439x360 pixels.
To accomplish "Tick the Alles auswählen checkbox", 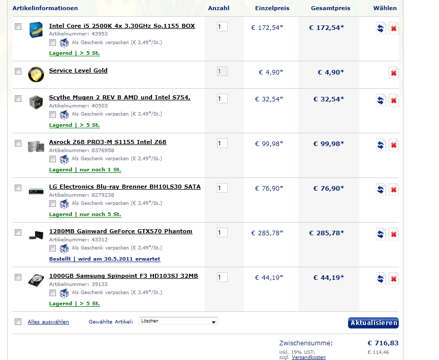I will click(18, 322).
